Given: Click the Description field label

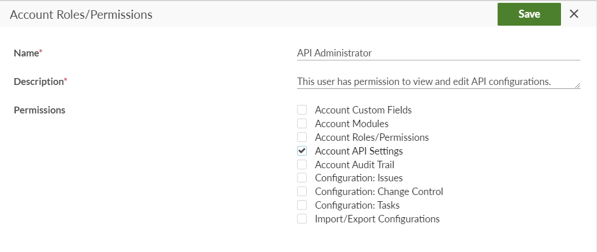Looking at the screenshot, I should (x=41, y=82).
